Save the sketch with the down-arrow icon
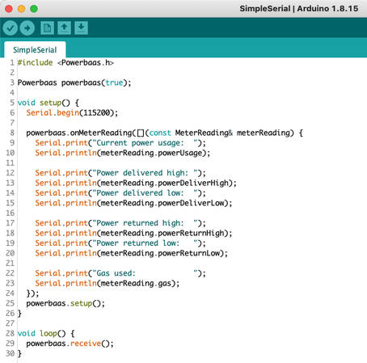This screenshot has height=363, width=367. pyautogui.click(x=81, y=27)
